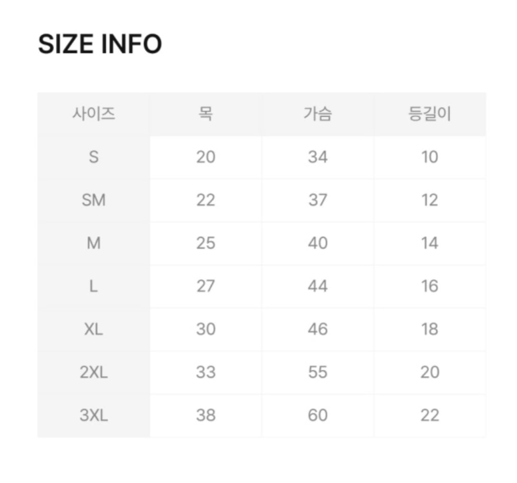Click the SM size row label
Viewport: 517px width, 483px height.
click(94, 200)
